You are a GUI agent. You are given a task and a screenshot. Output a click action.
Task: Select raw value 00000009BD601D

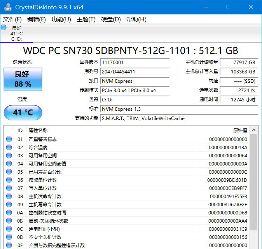(227, 180)
